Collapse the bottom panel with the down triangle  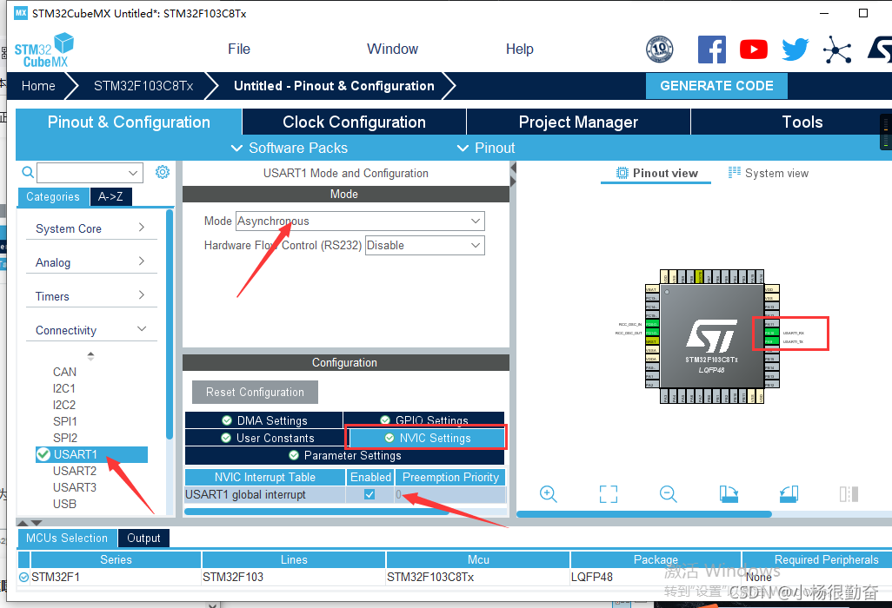point(37,523)
